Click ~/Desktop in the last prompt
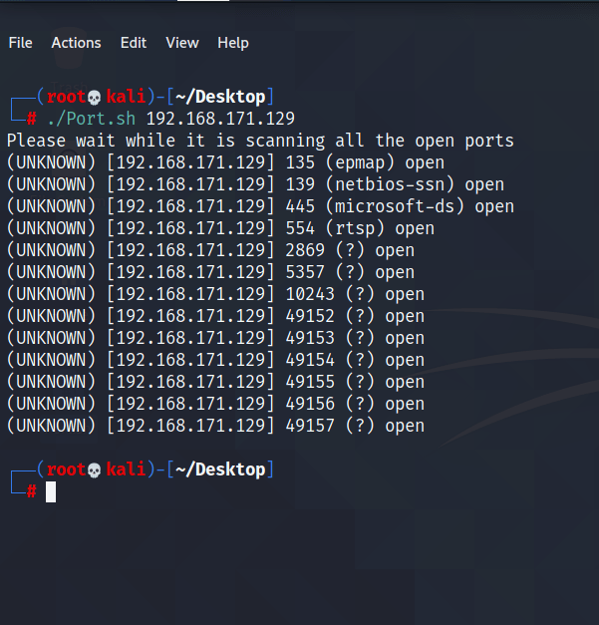Image resolution: width=599 pixels, height=625 pixels. tap(220, 469)
